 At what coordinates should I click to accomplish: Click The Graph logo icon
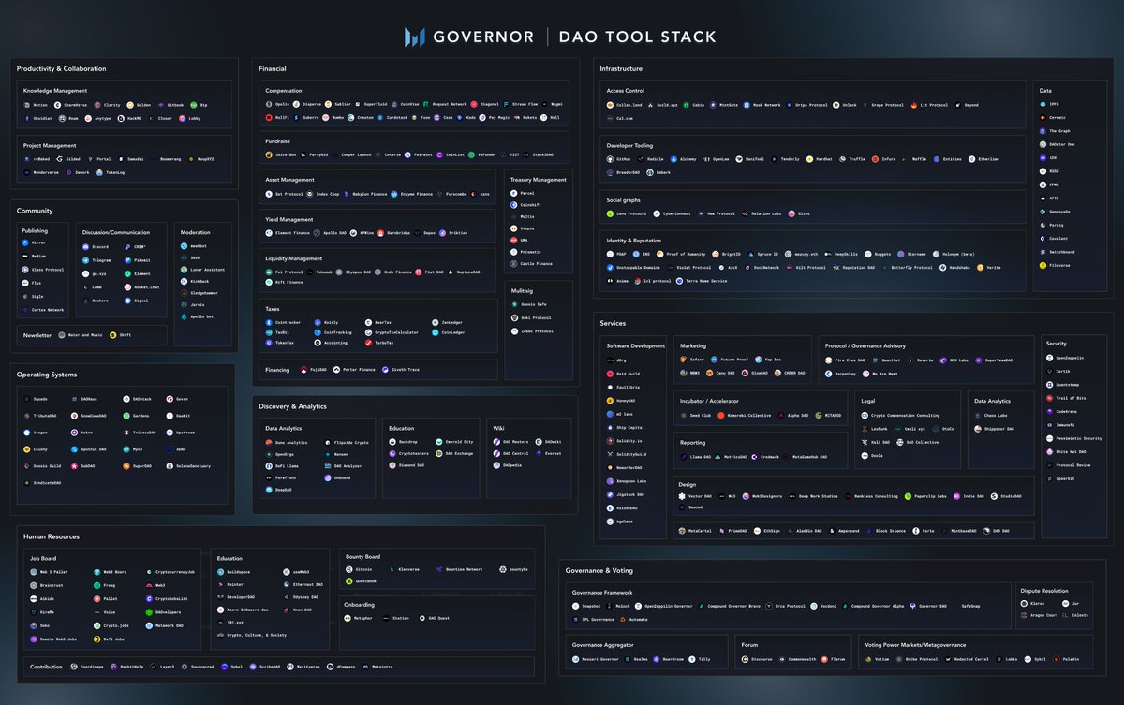(1042, 131)
